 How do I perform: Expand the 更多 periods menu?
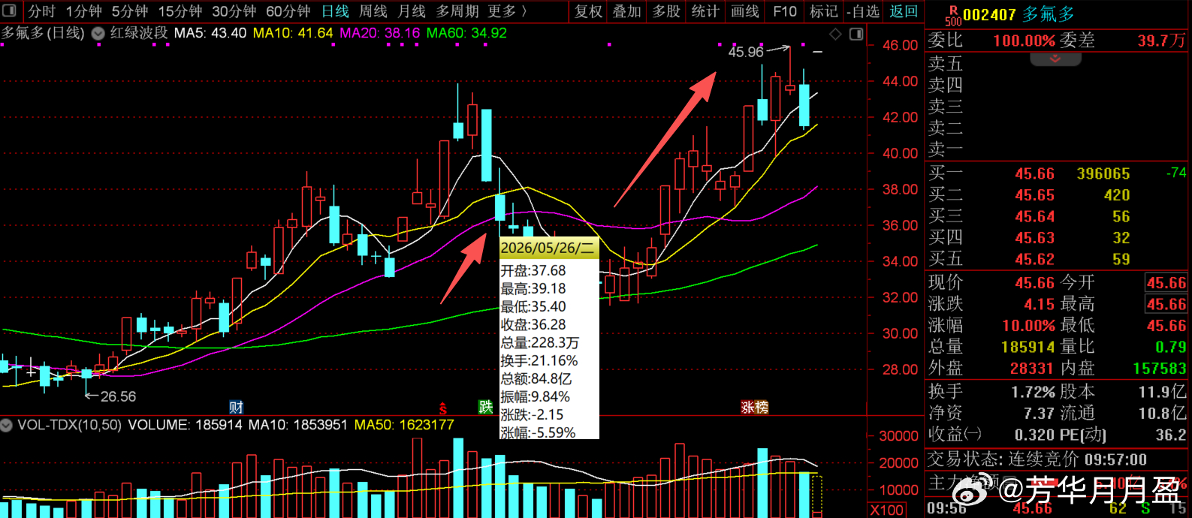(x=507, y=11)
